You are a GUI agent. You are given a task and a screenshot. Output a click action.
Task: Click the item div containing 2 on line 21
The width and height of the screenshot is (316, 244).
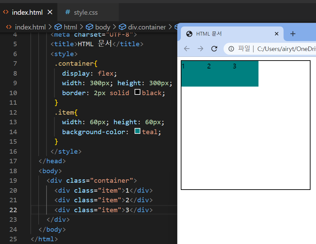coord(104,200)
